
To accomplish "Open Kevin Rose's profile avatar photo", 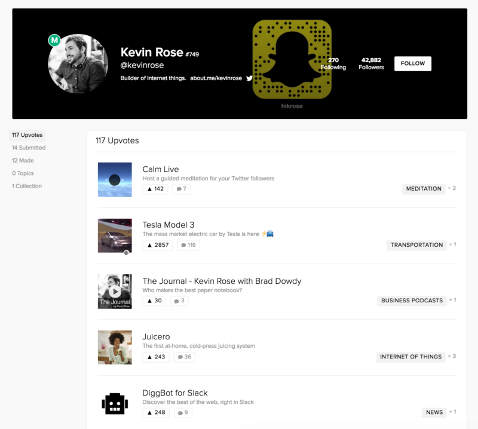I will click(x=78, y=64).
